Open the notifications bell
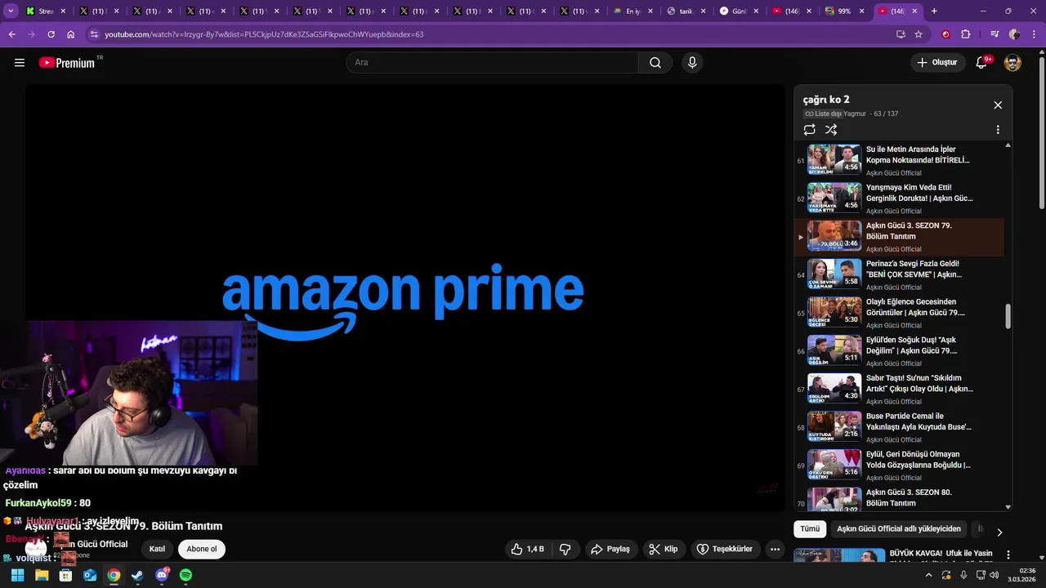The height and width of the screenshot is (588, 1046). [982, 63]
